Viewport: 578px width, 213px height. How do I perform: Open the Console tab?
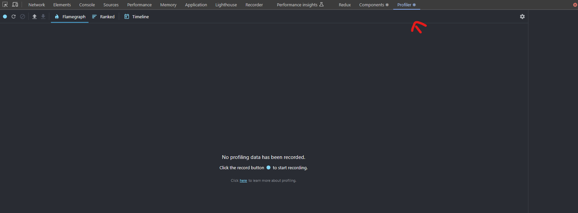[x=87, y=5]
